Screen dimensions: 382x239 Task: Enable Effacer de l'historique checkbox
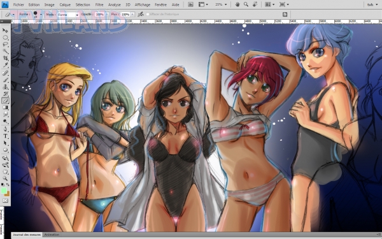[x=148, y=15]
